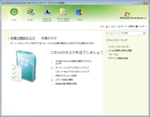Select the 作業の開始タスク tab

coord(22,38)
